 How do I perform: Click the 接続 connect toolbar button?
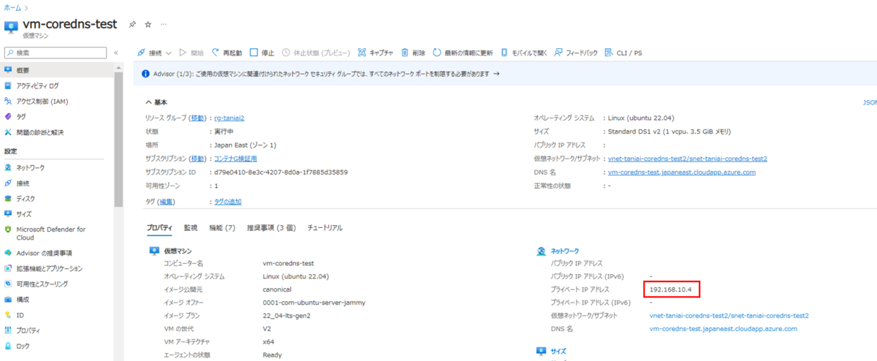(150, 53)
